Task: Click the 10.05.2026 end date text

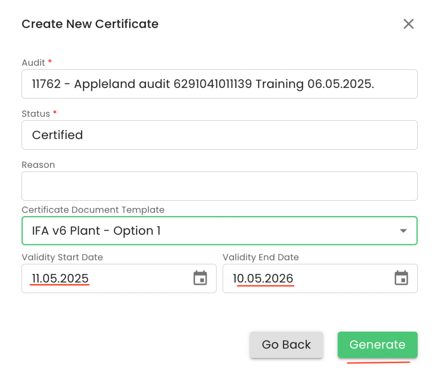Action: (263, 278)
